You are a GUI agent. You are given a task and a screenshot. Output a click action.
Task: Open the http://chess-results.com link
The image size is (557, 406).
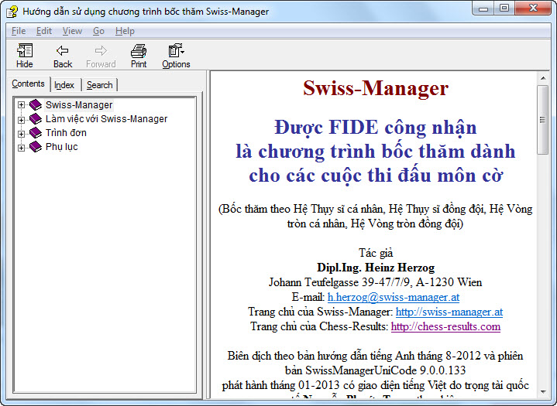(x=445, y=326)
